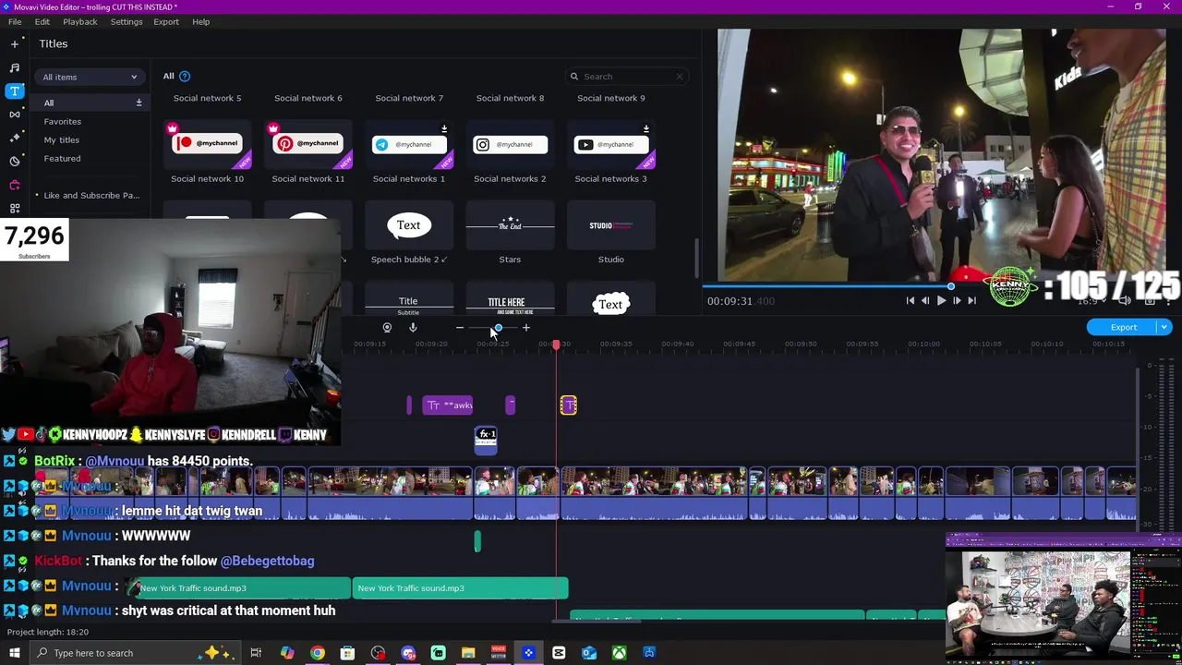Select the Studio title thumbnail
Viewport: 1182px width, 665px height.
click(611, 225)
